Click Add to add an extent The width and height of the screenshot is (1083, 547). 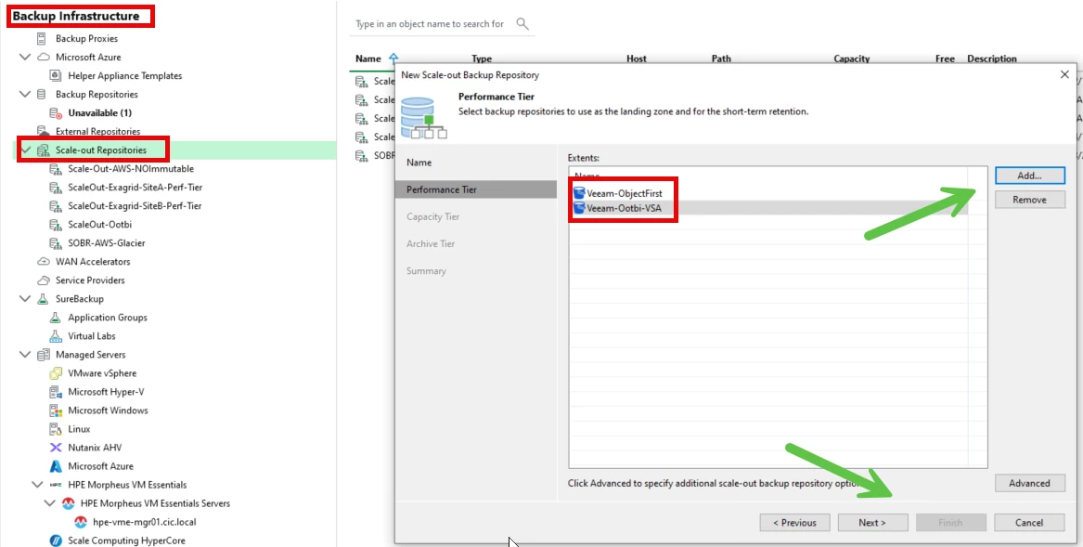pos(1030,176)
